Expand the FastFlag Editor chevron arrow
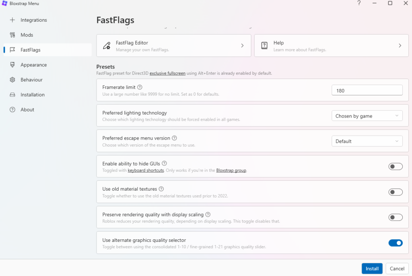The height and width of the screenshot is (276, 412). pos(242,45)
